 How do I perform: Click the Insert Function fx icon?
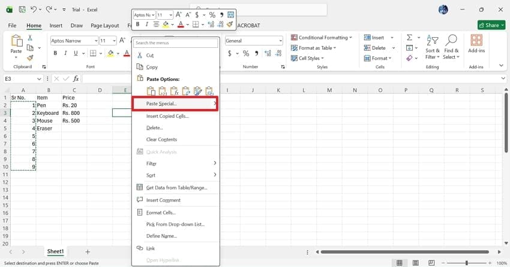tap(76, 78)
